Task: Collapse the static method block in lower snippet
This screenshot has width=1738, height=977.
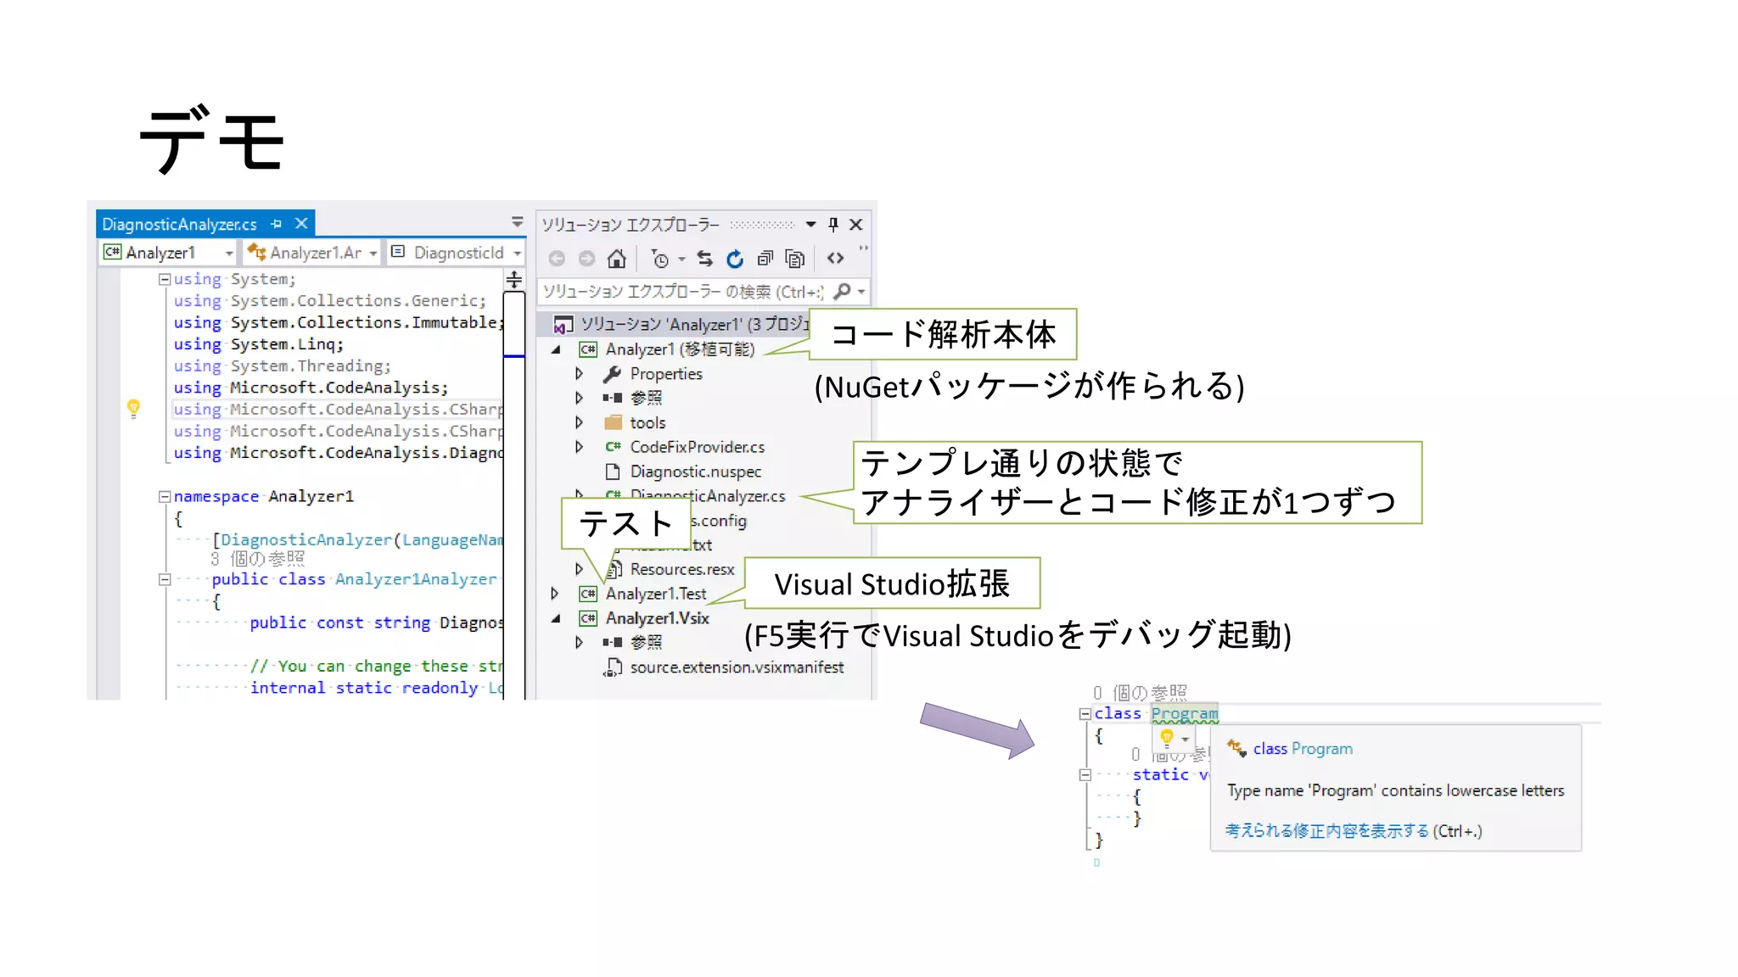Action: pos(1085,775)
